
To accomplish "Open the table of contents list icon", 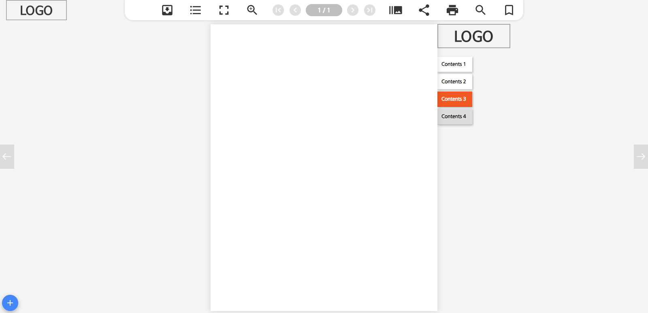I will [196, 10].
